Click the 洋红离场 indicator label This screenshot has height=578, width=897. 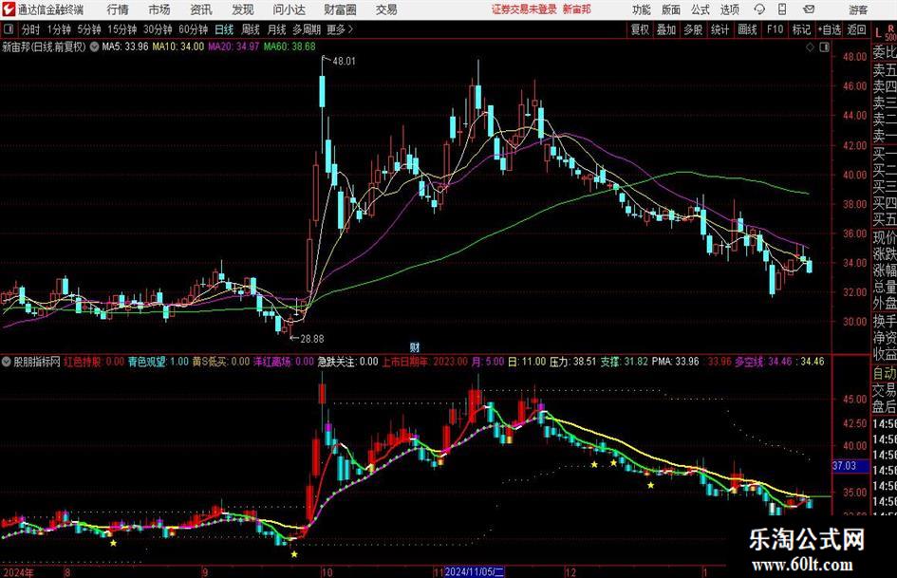tap(274, 362)
